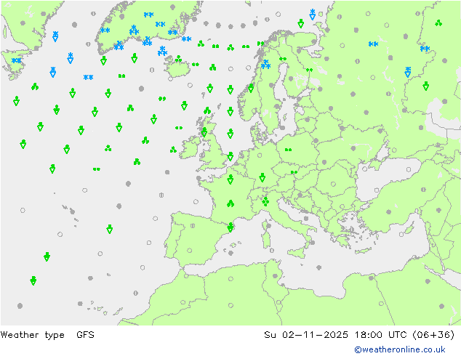This screenshot has height=356, width=461.
Task: Select the drizzle symbol over Poland
Action: tap(288, 150)
